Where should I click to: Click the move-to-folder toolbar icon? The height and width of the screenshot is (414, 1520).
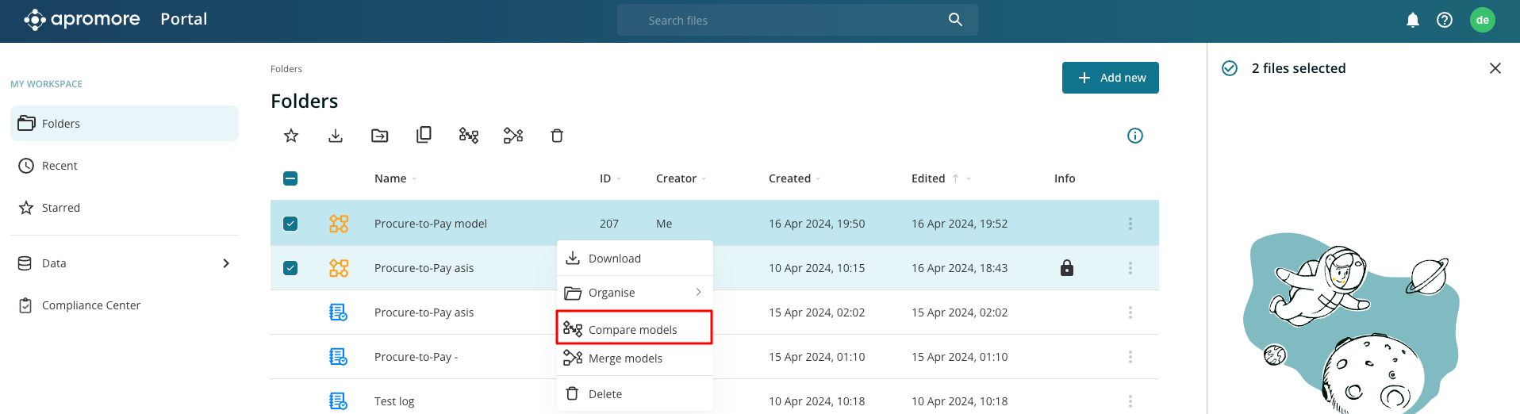click(380, 136)
